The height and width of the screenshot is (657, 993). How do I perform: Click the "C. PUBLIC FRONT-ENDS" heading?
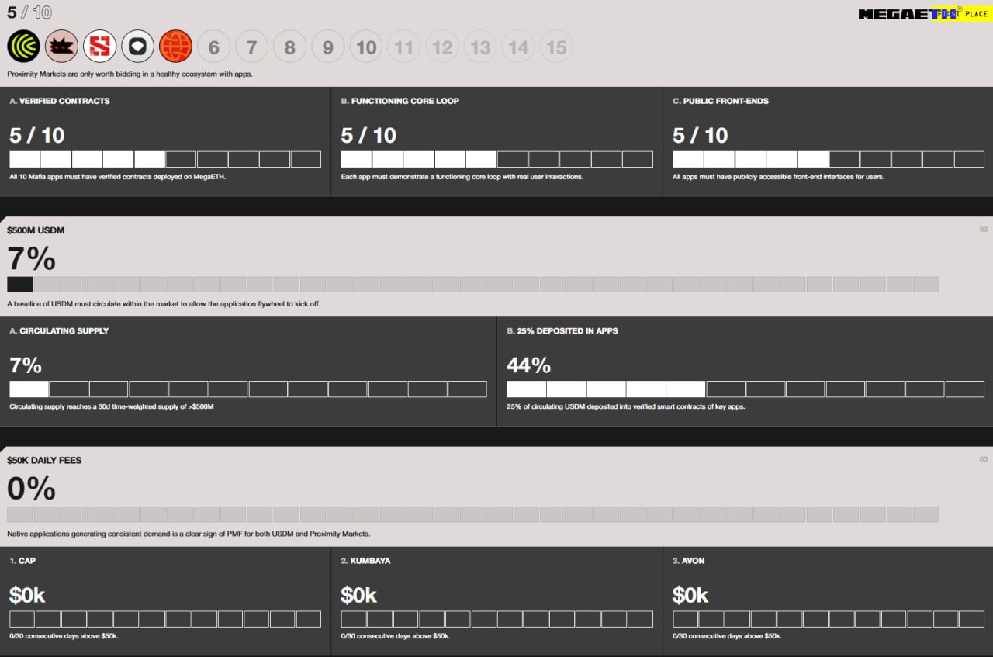(x=721, y=101)
